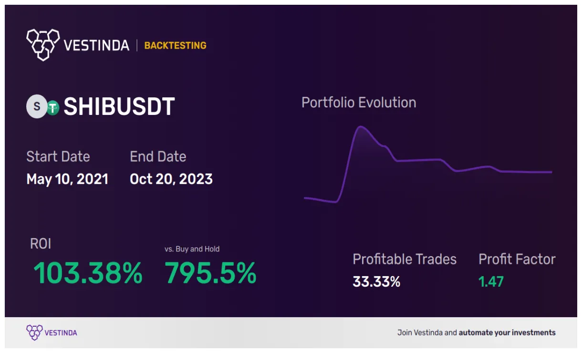Click the ROI value 103.38%

tap(88, 273)
